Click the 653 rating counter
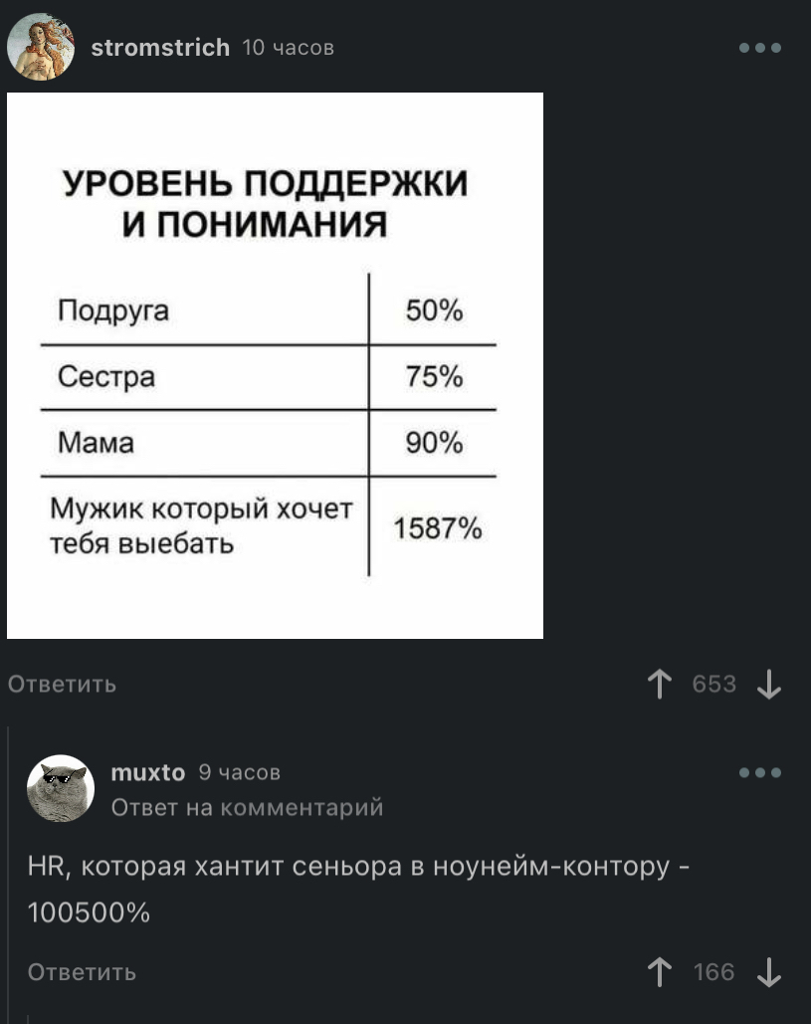Viewport: 811px width, 1024px height. [x=714, y=684]
